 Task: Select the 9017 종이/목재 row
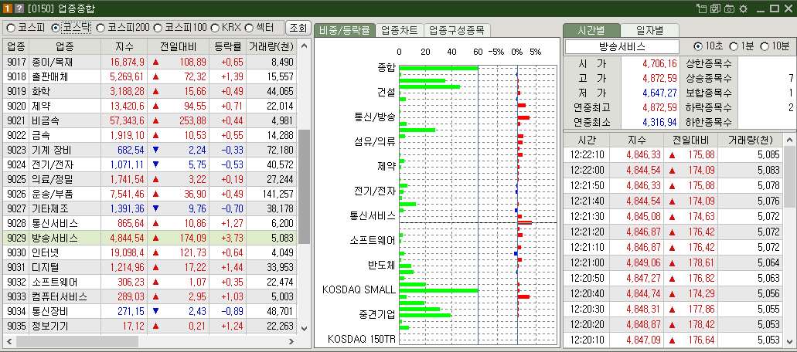pos(151,62)
